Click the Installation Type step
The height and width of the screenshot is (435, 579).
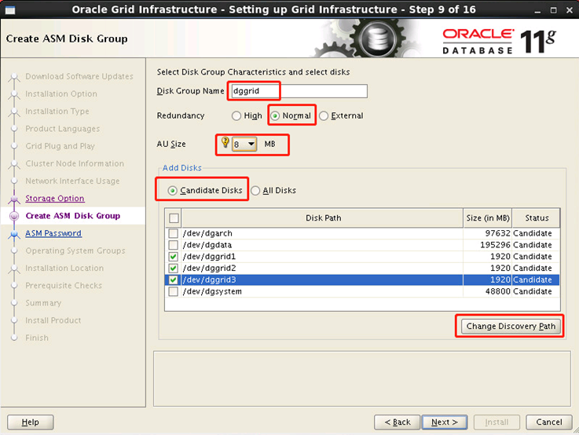point(57,111)
